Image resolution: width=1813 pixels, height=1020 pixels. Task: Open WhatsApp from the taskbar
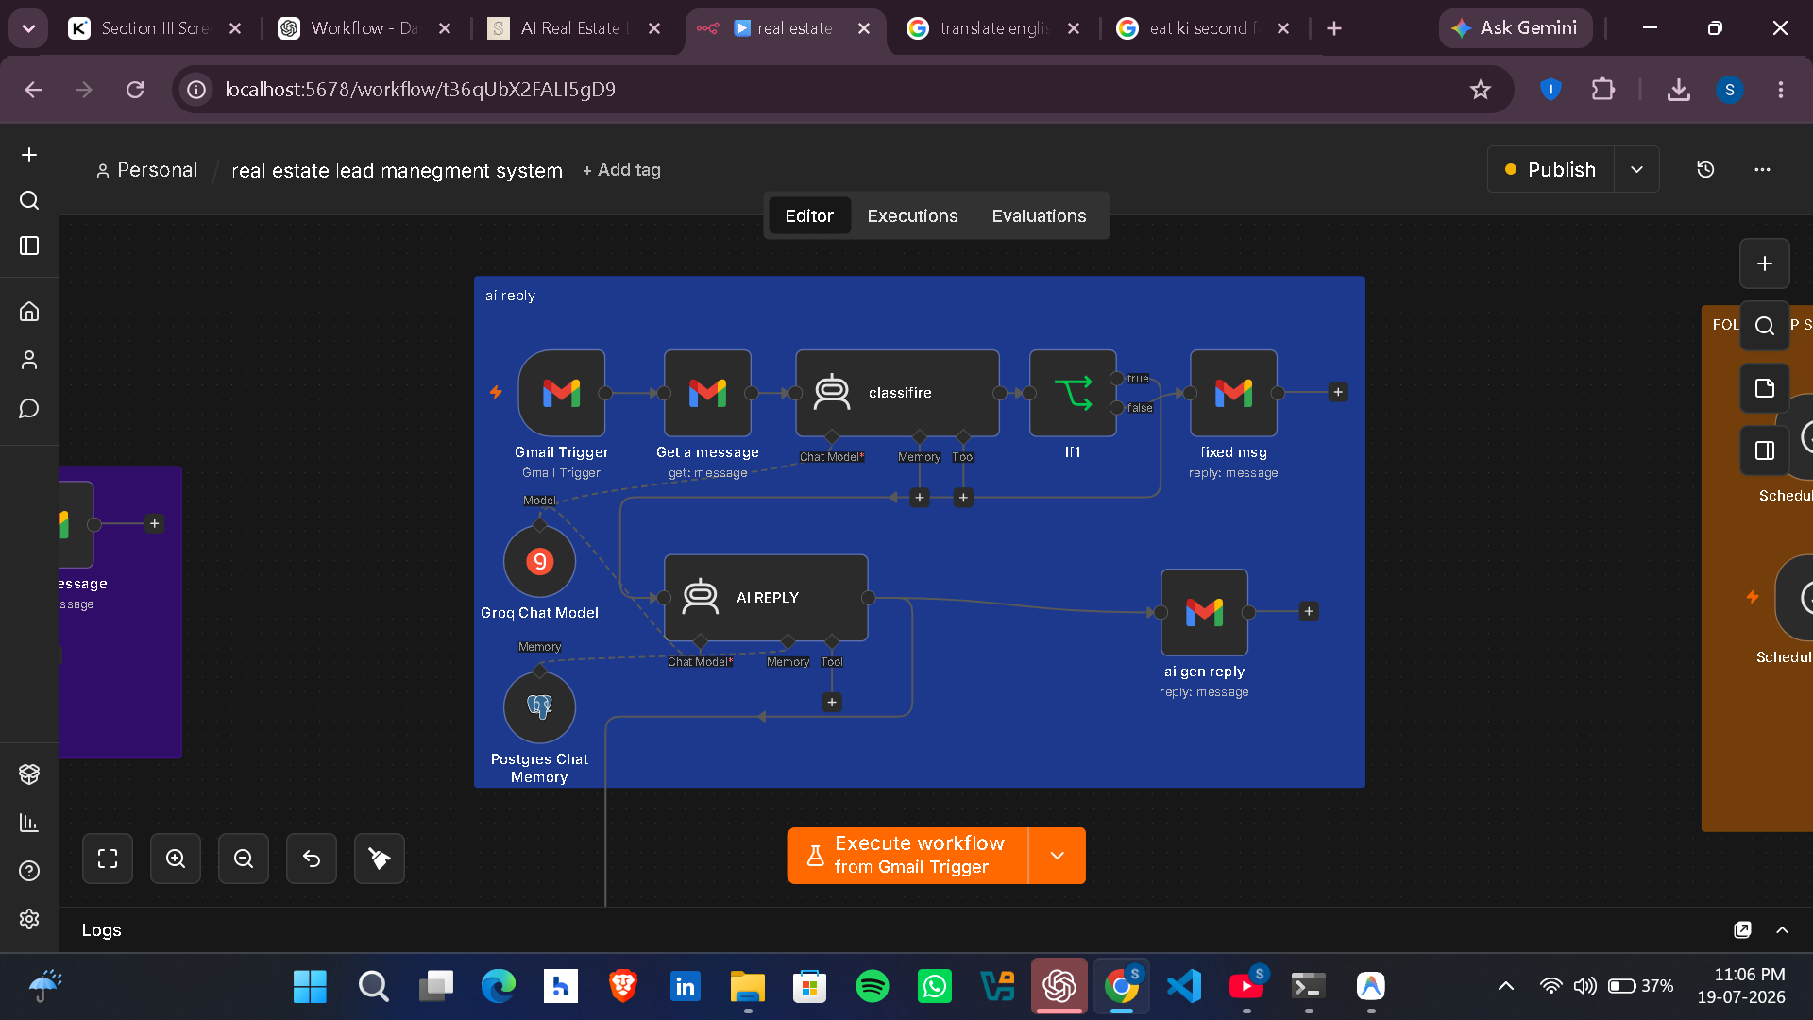[935, 987]
